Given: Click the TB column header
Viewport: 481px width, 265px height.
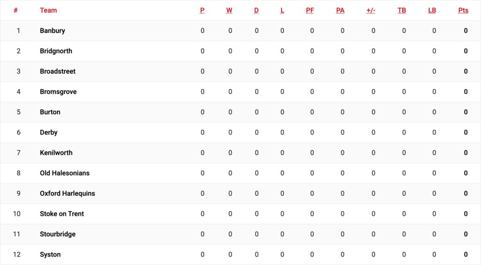Looking at the screenshot, I should pyautogui.click(x=402, y=10).
